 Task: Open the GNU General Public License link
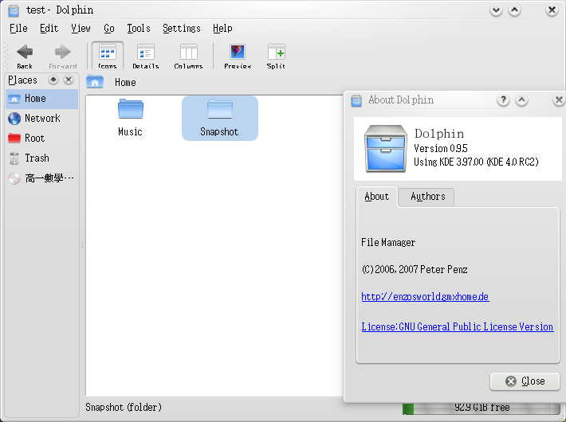(x=458, y=326)
